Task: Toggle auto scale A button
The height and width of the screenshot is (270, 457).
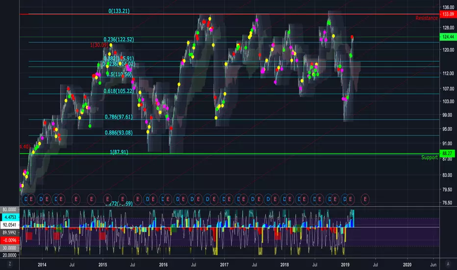Action: (x=448, y=264)
